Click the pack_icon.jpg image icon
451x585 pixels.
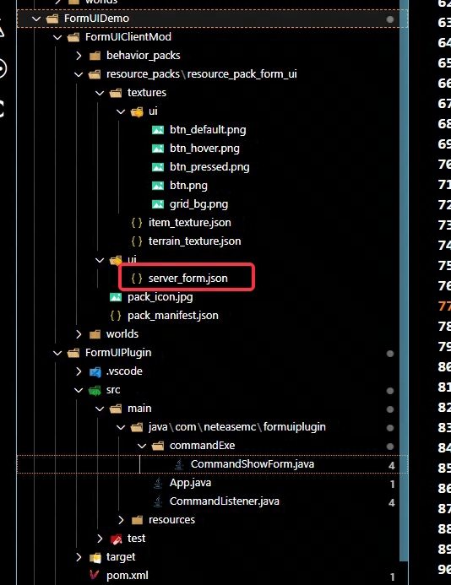(x=116, y=297)
